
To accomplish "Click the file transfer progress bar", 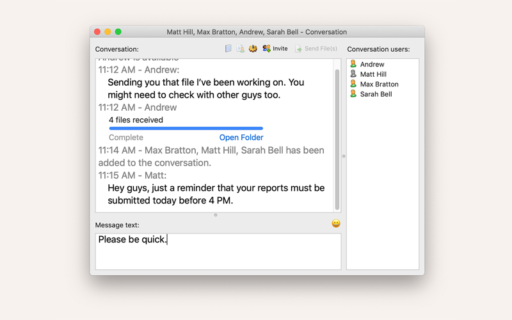I will [186, 129].
